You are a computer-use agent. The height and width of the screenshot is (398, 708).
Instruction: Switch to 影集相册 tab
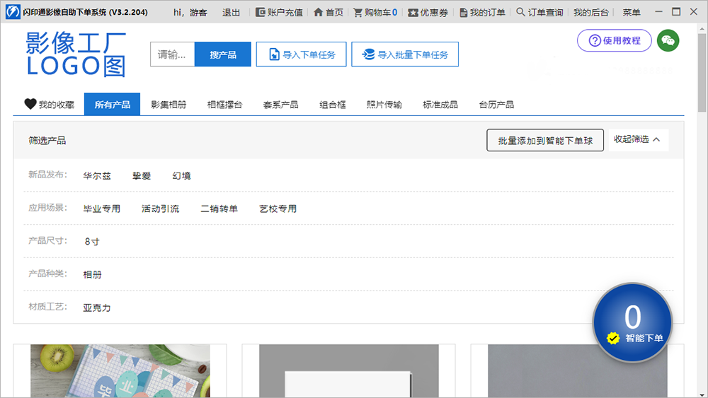pyautogui.click(x=169, y=105)
